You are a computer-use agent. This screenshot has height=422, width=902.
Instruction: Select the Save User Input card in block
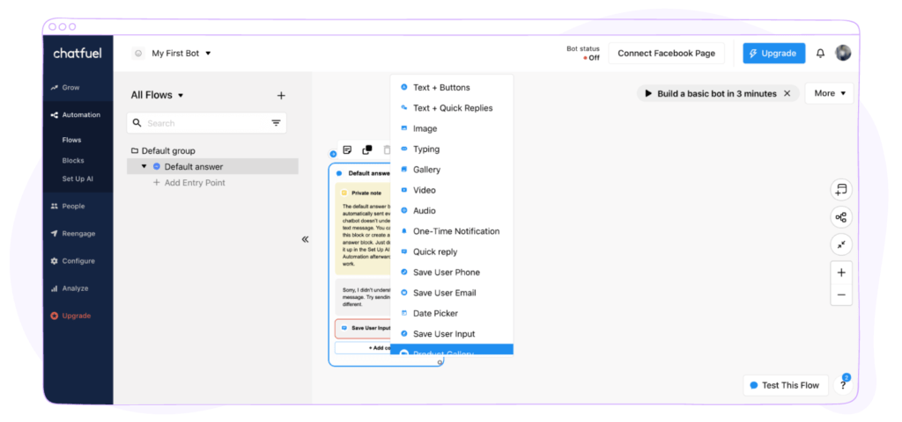pyautogui.click(x=363, y=329)
